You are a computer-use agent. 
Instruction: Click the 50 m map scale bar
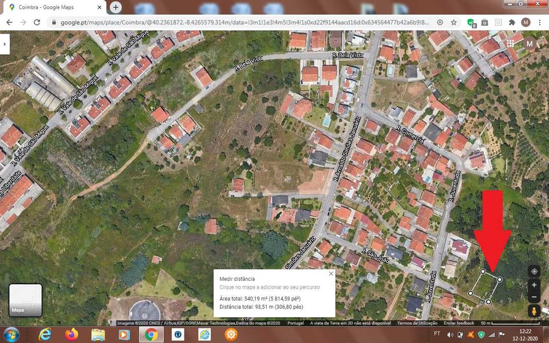pos(511,323)
